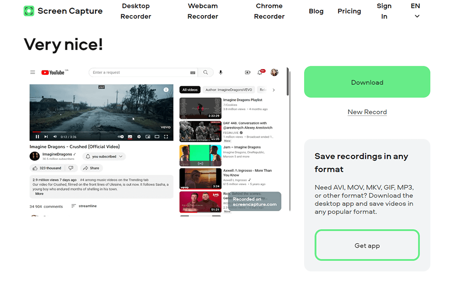The width and height of the screenshot is (454, 303).
Task: Enter fullscreen in the video player
Action: [x=166, y=137]
